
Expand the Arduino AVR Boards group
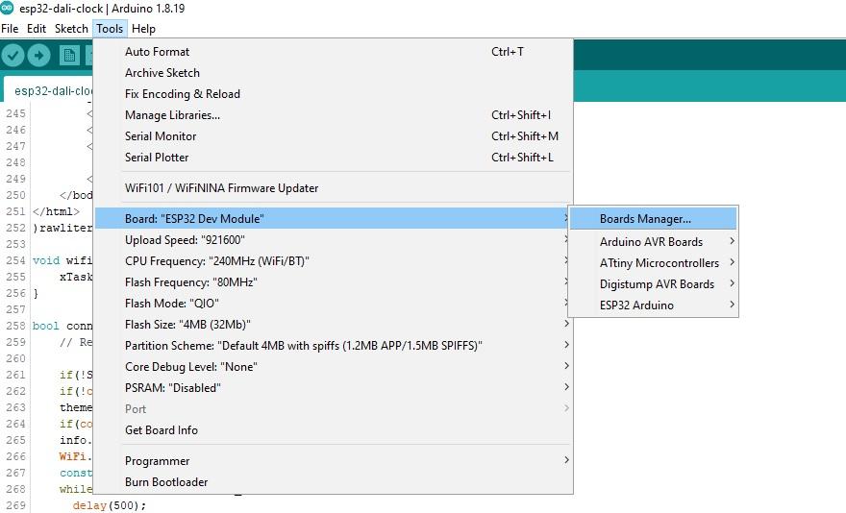click(653, 242)
